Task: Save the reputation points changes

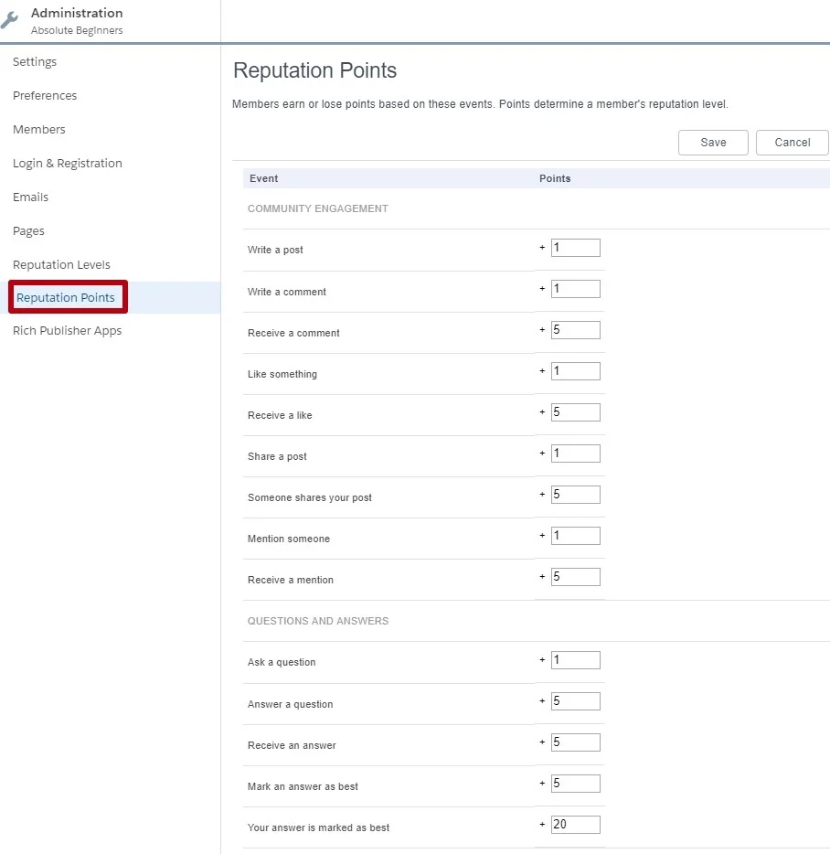Action: click(713, 142)
